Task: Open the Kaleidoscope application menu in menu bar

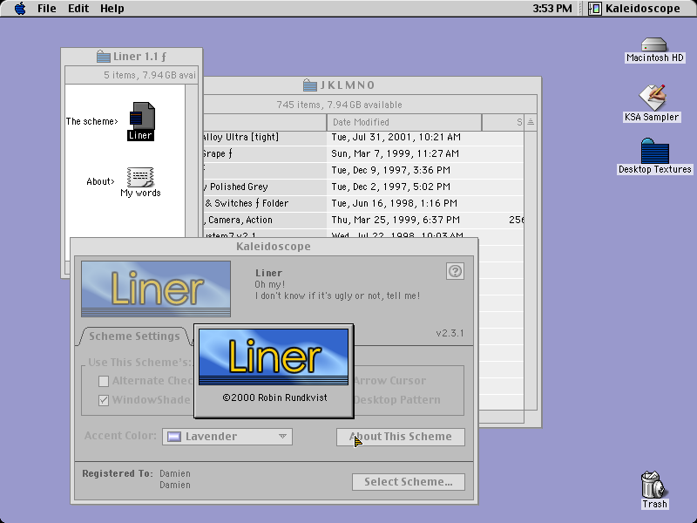Action: click(x=634, y=9)
